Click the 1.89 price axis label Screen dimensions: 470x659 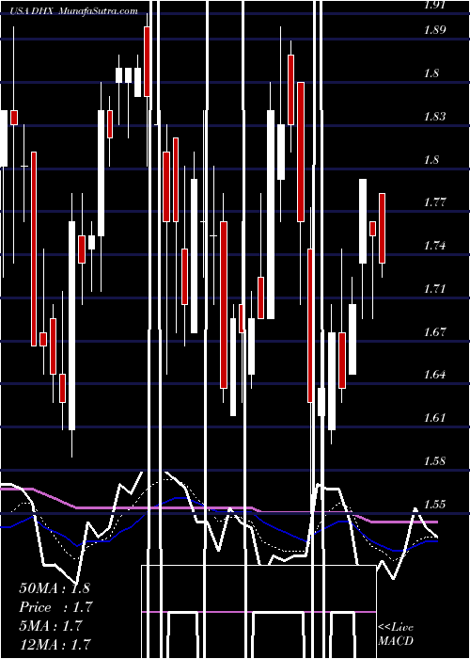click(x=434, y=30)
